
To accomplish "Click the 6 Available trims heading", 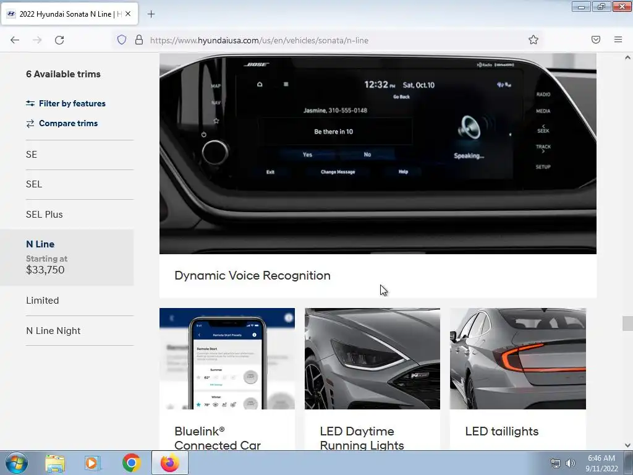I will 64,74.
